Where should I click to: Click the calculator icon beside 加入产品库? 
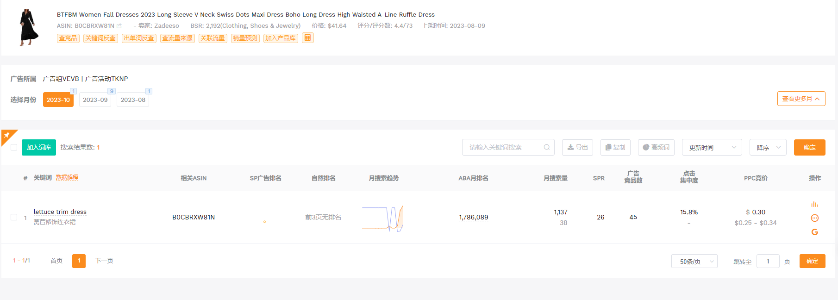pos(307,38)
